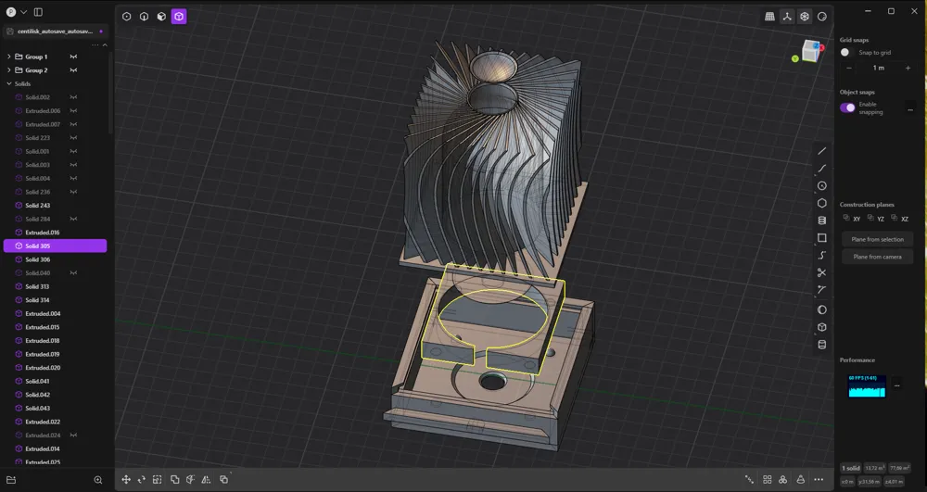Select the Sphere tool
The image size is (927, 492).
click(821, 309)
